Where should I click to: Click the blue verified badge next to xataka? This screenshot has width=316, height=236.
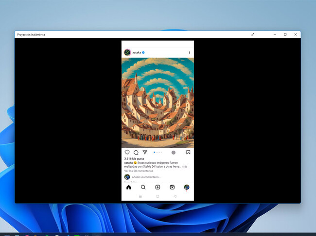[x=143, y=52]
